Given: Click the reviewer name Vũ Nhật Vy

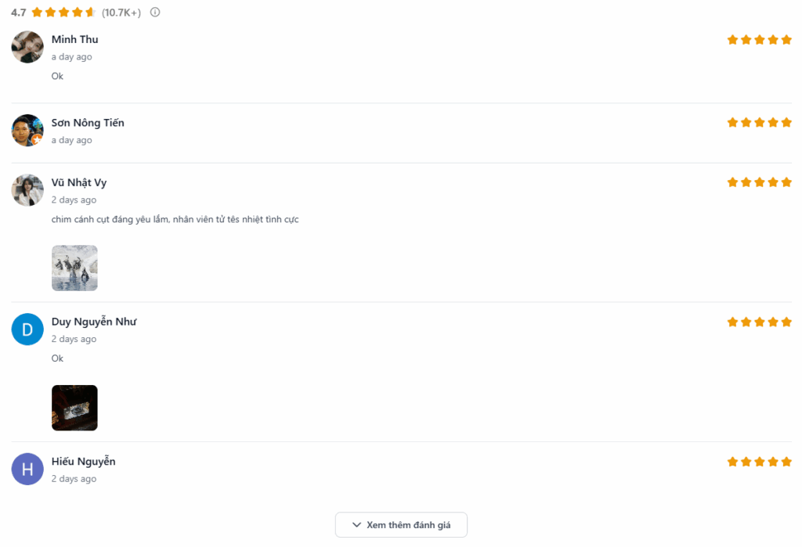Looking at the screenshot, I should 79,182.
